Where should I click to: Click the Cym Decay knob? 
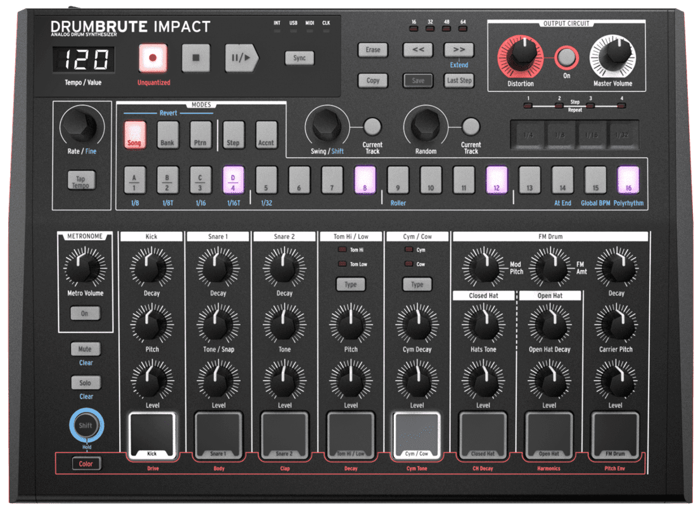tap(417, 324)
